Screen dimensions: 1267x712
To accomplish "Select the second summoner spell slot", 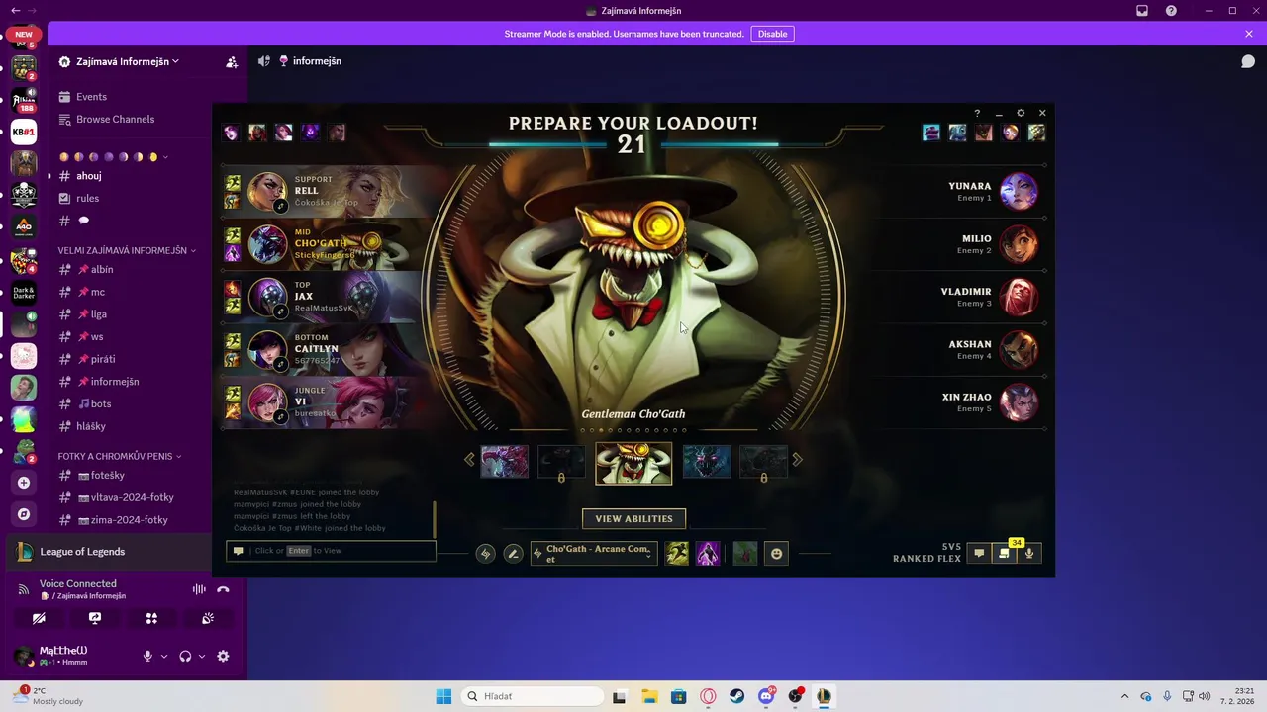I will click(708, 553).
